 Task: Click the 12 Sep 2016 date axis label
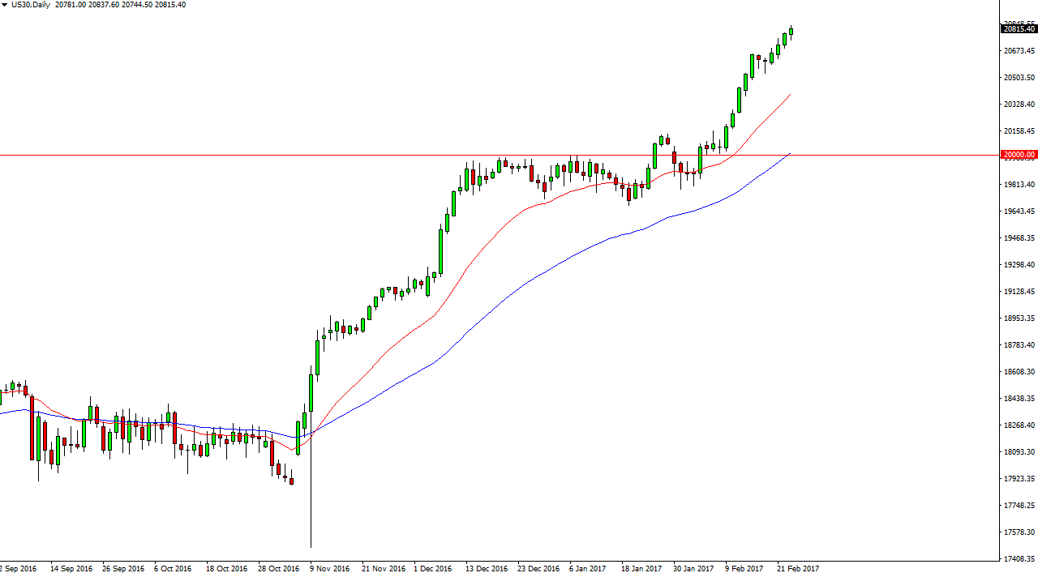(x=16, y=568)
